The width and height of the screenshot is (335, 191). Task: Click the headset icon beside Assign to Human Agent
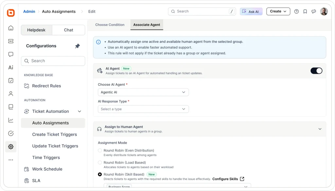[x=99, y=129]
